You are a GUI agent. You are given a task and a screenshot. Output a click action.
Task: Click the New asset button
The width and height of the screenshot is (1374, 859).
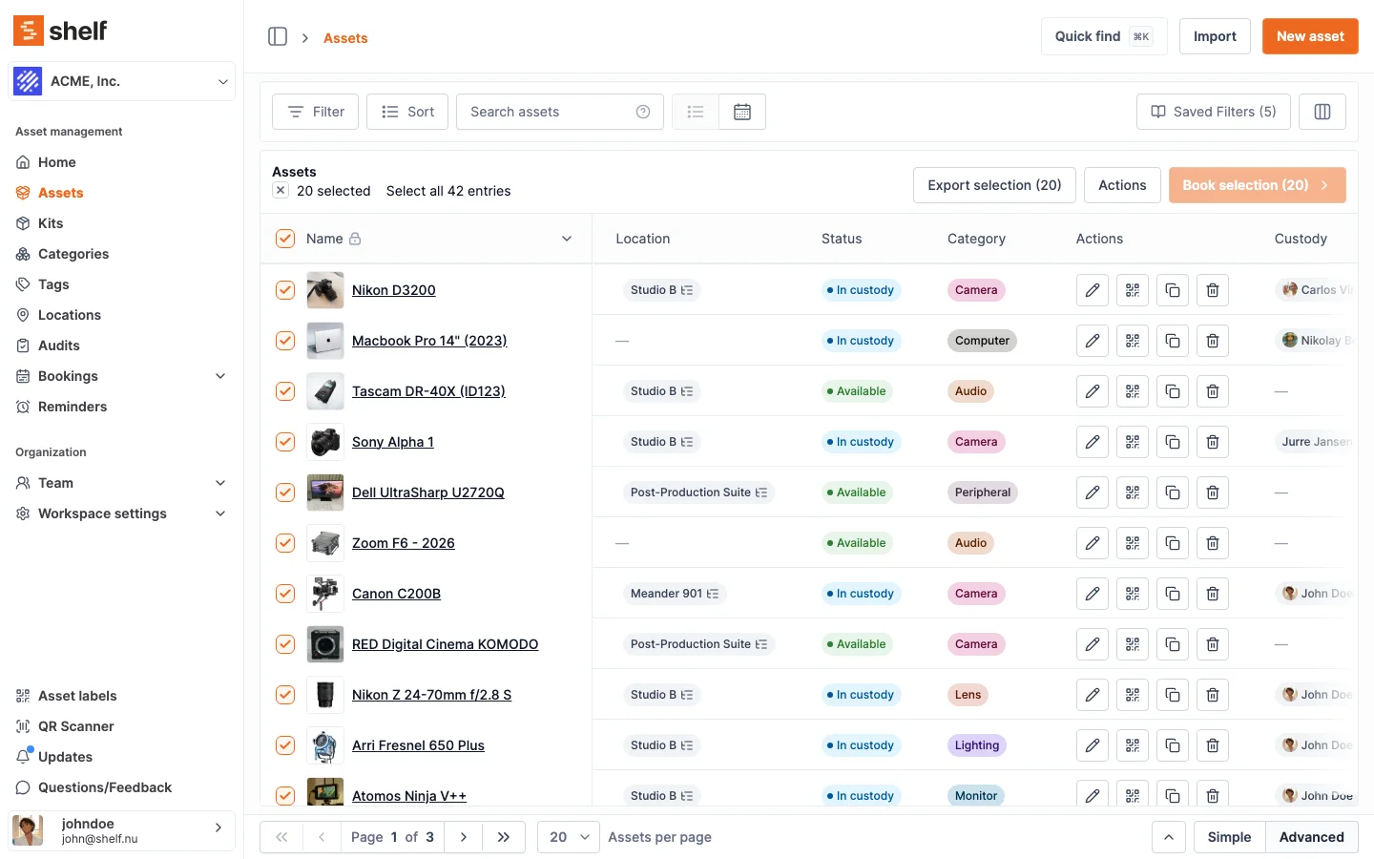(x=1309, y=36)
